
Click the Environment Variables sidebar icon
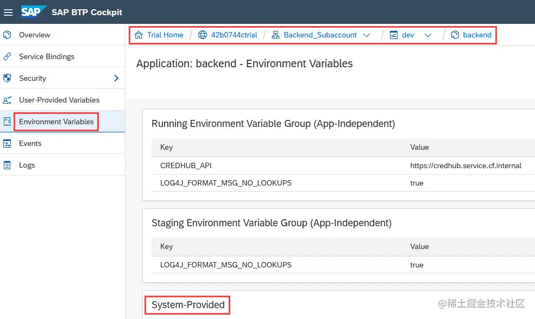pyautogui.click(x=7, y=122)
